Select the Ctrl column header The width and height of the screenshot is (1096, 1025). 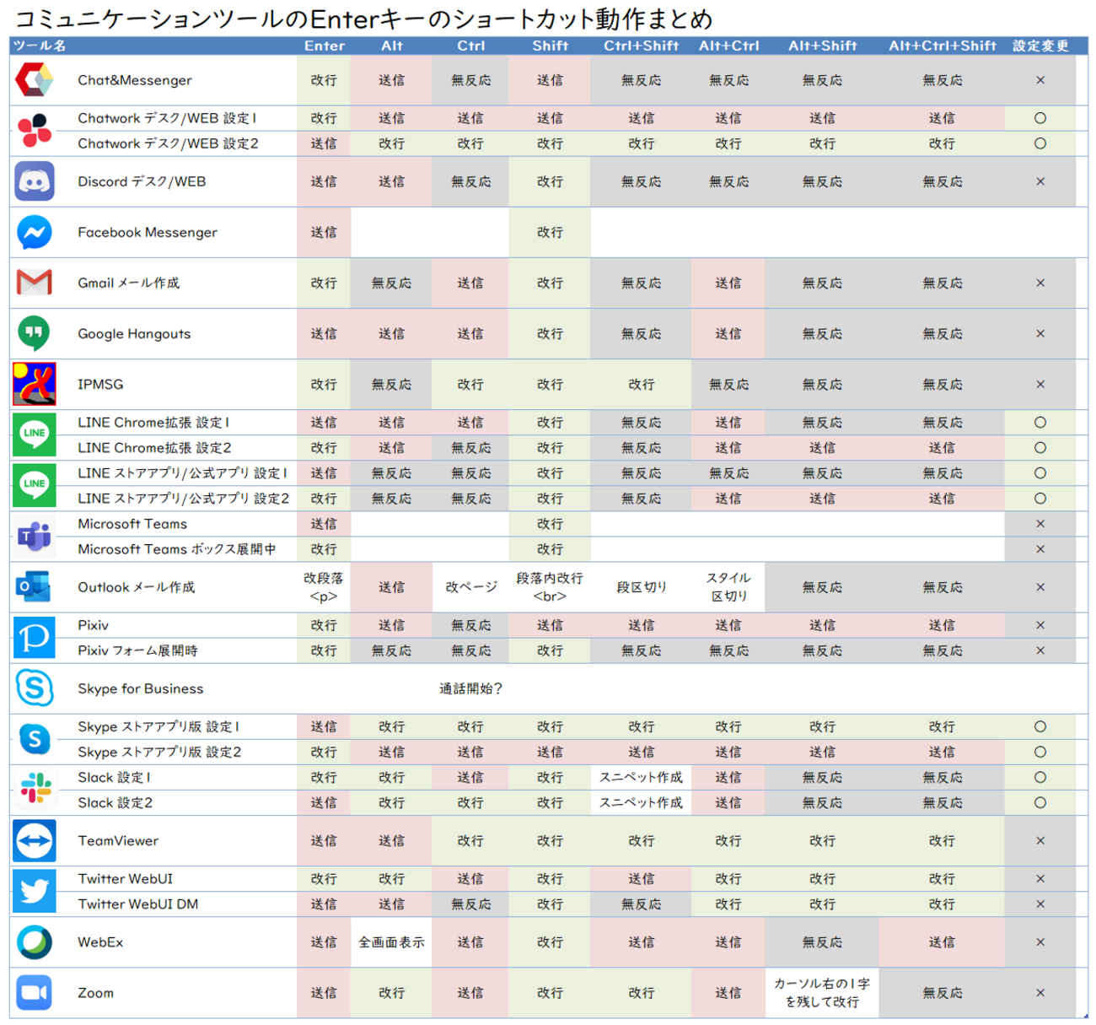[470, 46]
